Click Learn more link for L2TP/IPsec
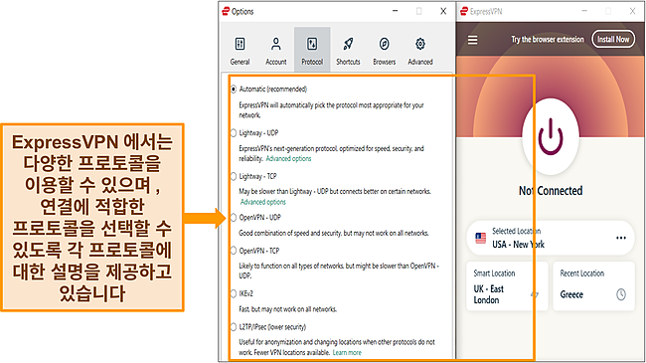This screenshot has height=363, width=646. click(347, 353)
